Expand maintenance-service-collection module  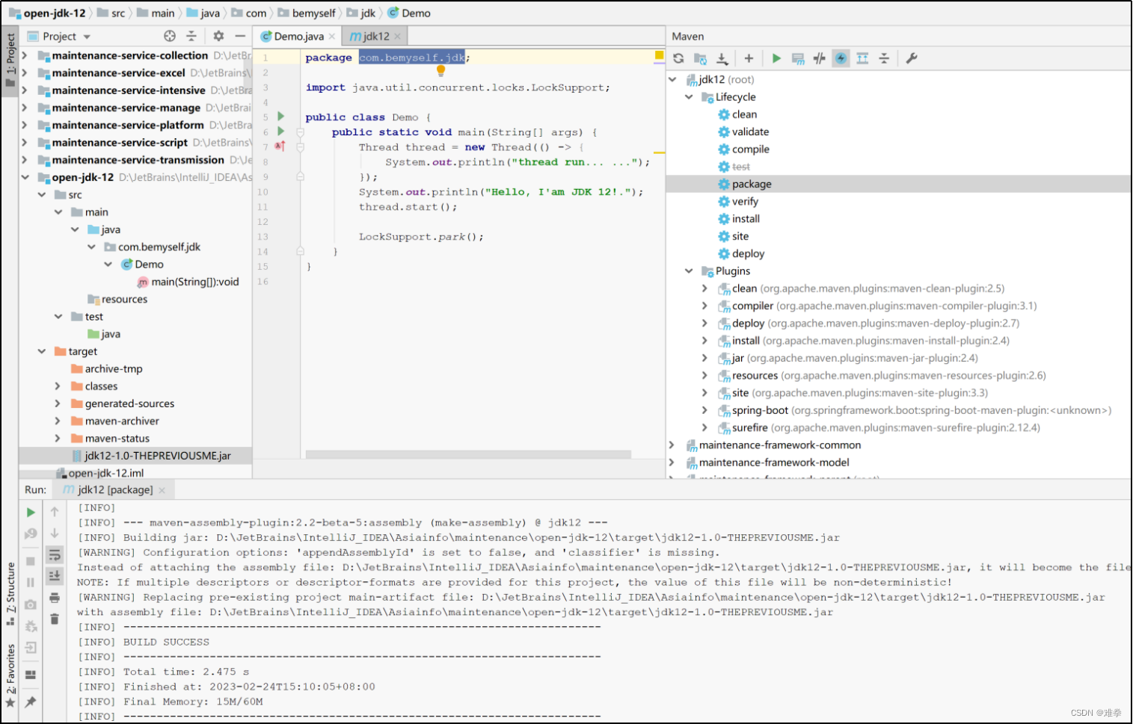click(25, 55)
